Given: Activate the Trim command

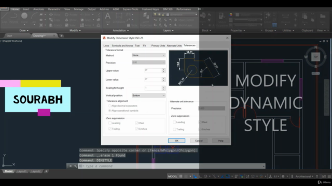Looking at the screenshot, I should coord(86,14).
